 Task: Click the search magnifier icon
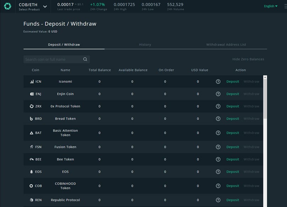click(85, 59)
